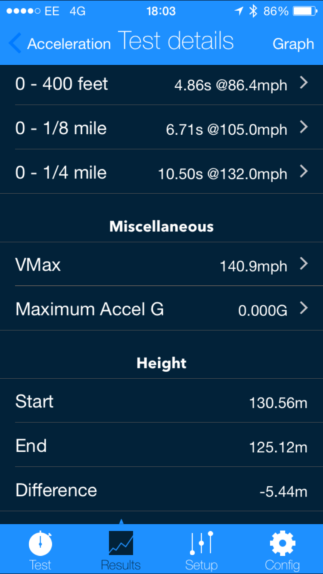Screen dimensions: 323x574
Task: Tap the 18:03 status bar clock
Action: click(161, 11)
